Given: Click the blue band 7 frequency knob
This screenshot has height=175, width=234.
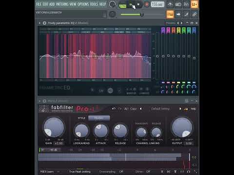Looking at the screenshot, I should 194,87.
